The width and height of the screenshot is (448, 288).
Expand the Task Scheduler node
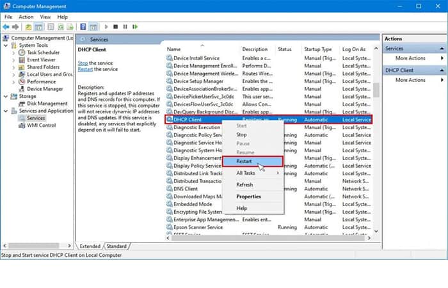tap(13, 53)
